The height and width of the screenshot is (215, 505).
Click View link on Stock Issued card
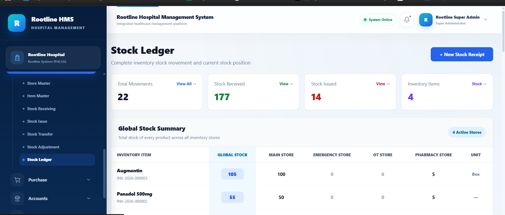[383, 84]
